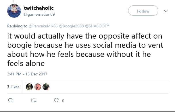Image resolution: width=175 pixels, height=112 pixels.
Task: View the third liker's avatar
Action: coord(46,87)
